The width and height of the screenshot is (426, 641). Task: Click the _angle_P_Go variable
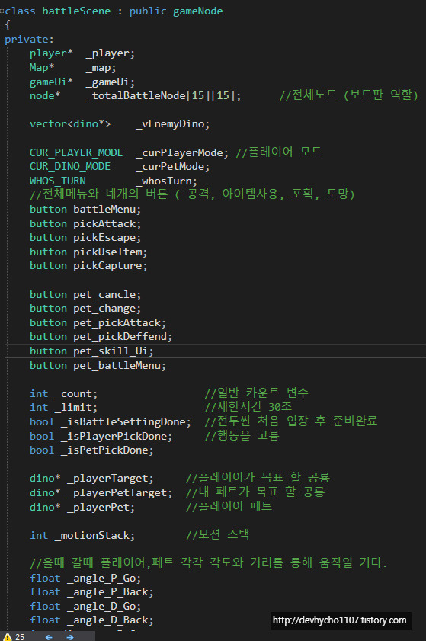click(x=104, y=578)
